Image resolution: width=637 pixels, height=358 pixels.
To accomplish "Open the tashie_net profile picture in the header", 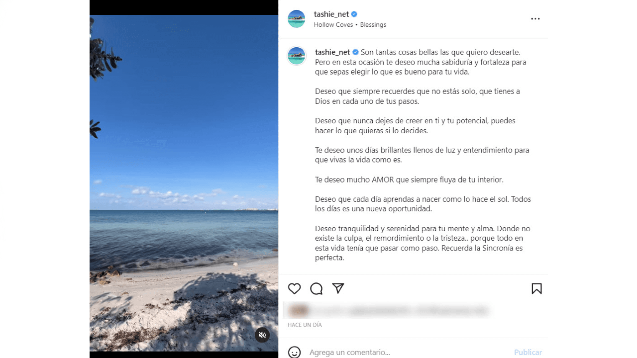I will coord(297,19).
